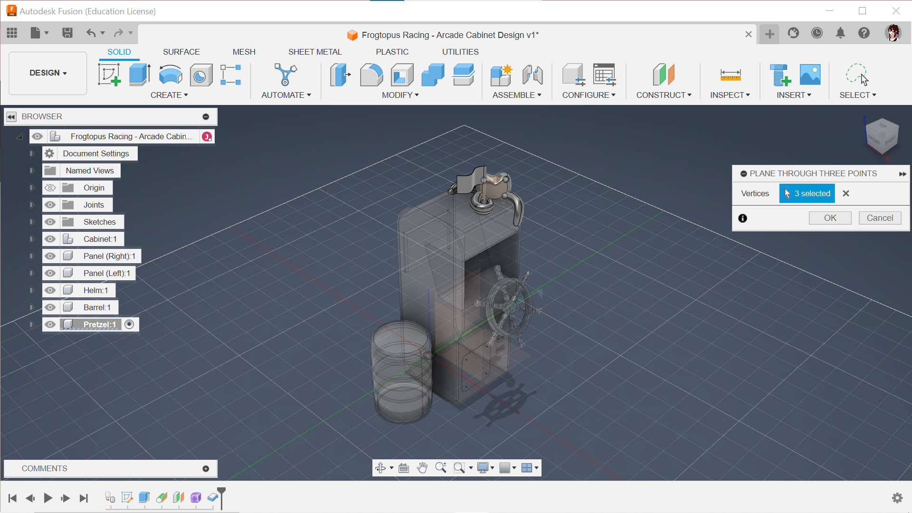Click Cancel in Plane Through Three Points

pyautogui.click(x=880, y=218)
